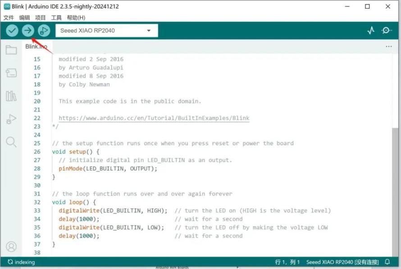Click the board selector dropdown arrow
This screenshot has width=401, height=269.
[149, 31]
